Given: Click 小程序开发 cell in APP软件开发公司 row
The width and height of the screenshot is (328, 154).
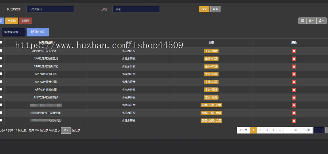Looking at the screenshot, I should click(128, 82).
